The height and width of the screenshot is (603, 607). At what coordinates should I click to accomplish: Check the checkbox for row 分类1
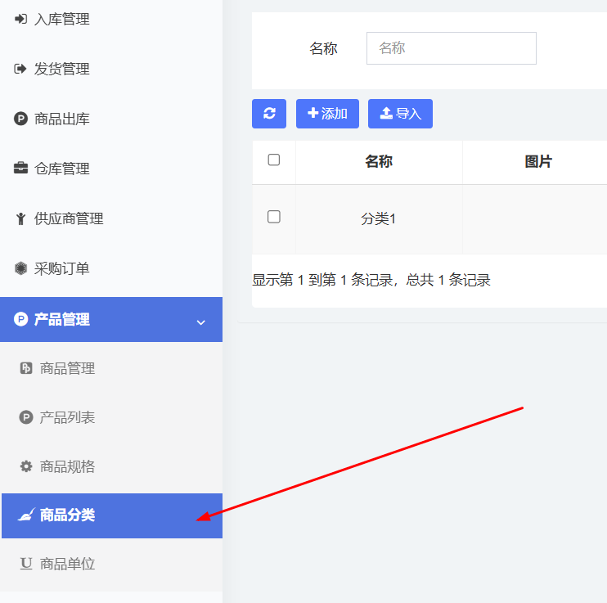(x=274, y=217)
